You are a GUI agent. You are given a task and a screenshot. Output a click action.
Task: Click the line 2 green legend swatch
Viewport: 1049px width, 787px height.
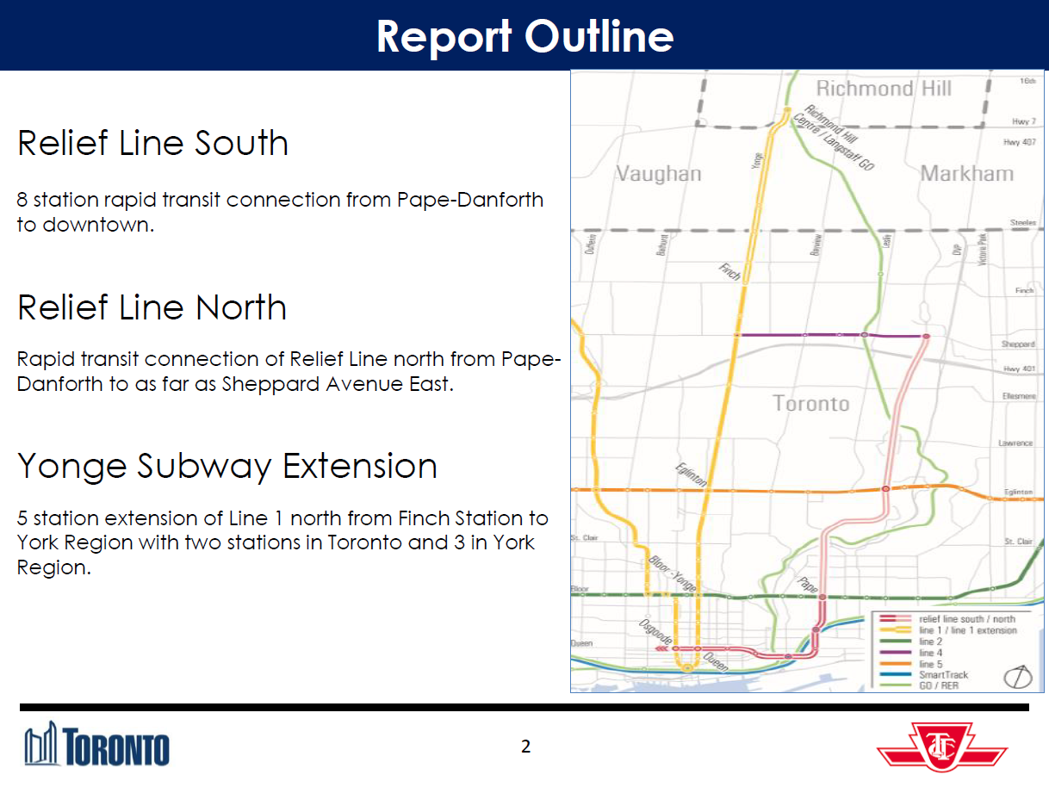896,641
